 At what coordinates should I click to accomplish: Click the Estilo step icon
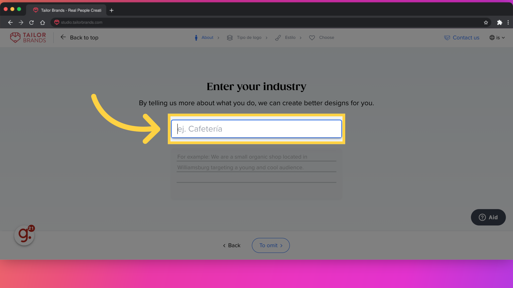point(278,38)
